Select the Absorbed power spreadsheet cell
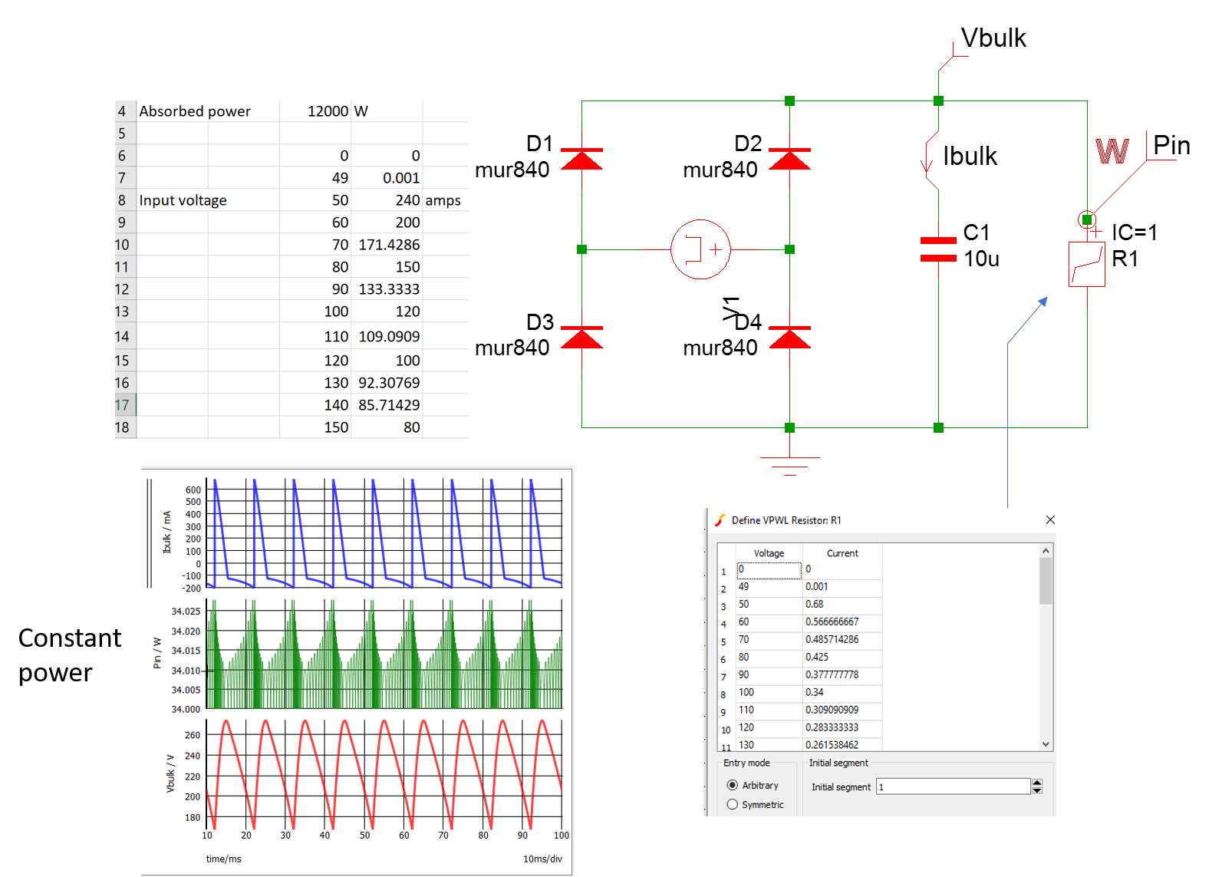Viewport: 1222px width, 877px height. (208, 111)
